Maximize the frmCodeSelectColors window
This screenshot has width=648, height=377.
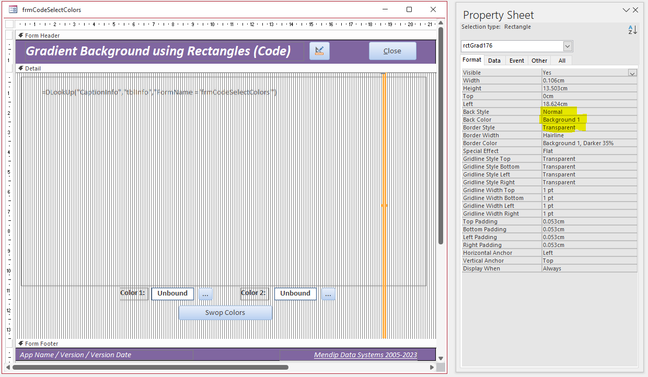tap(409, 9)
